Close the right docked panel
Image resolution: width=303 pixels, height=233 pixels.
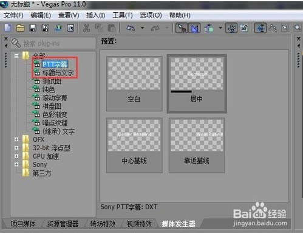(x=299, y=38)
